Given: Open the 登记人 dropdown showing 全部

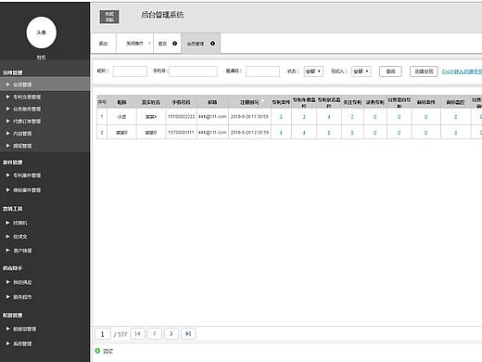Looking at the screenshot, I should (x=361, y=71).
